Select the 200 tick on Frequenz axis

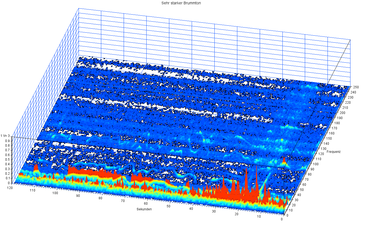click(x=342, y=113)
